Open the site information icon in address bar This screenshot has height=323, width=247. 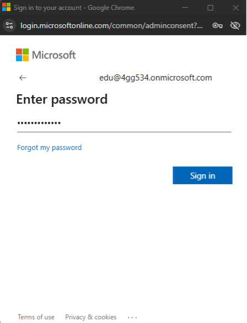[x=9, y=25]
